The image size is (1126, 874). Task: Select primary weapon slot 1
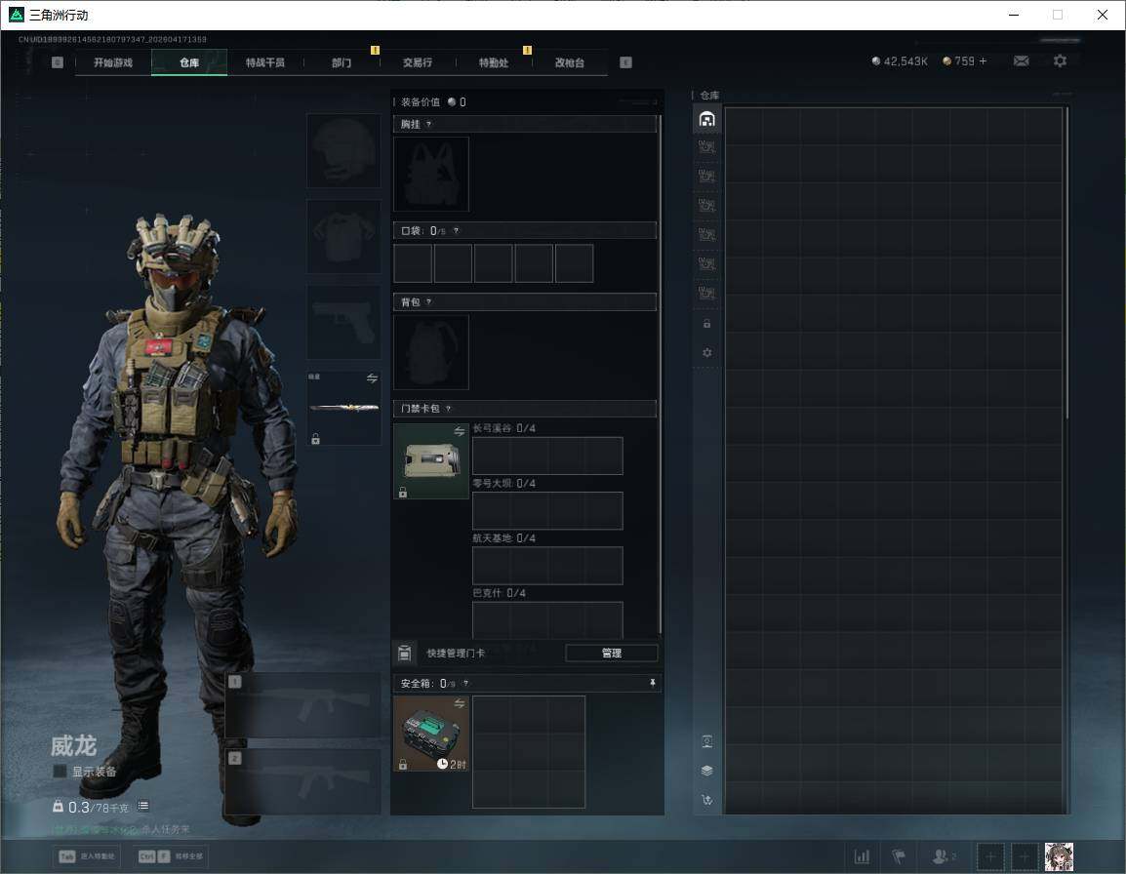pos(303,705)
